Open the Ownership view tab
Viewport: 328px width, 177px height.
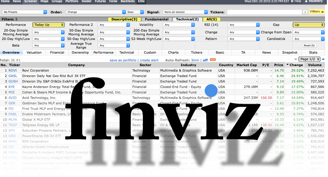[80, 53]
